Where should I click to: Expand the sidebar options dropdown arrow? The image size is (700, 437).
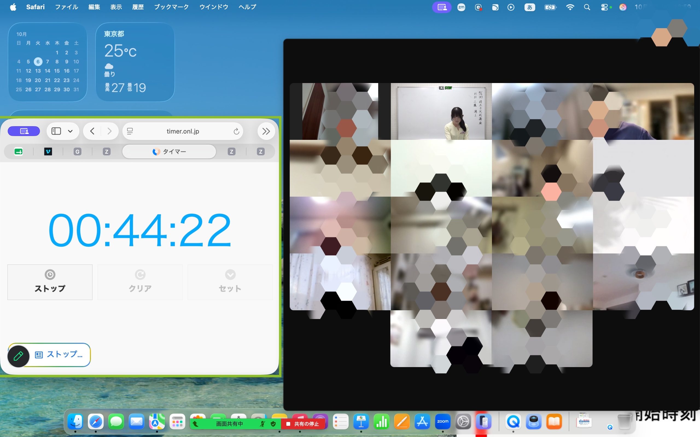coord(70,131)
